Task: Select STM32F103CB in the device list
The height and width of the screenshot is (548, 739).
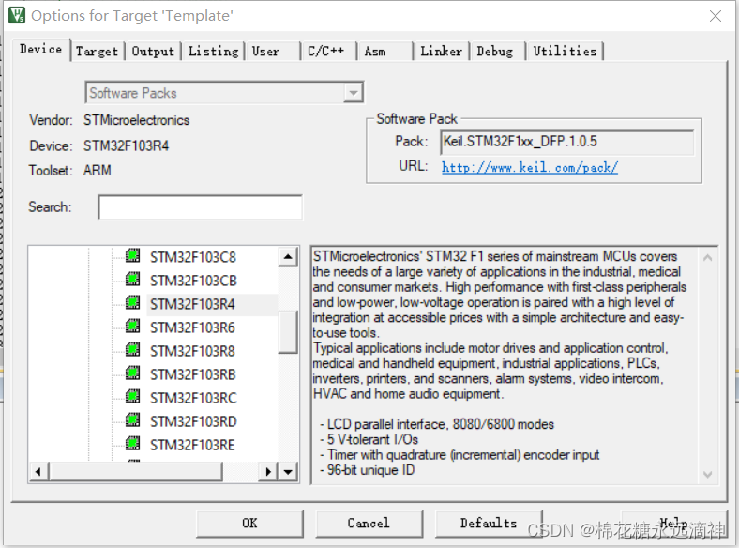Action: 193,282
